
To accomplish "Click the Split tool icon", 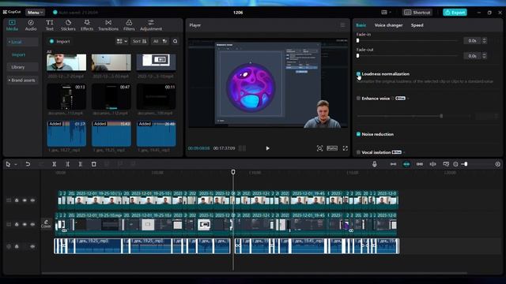I will 55,164.
